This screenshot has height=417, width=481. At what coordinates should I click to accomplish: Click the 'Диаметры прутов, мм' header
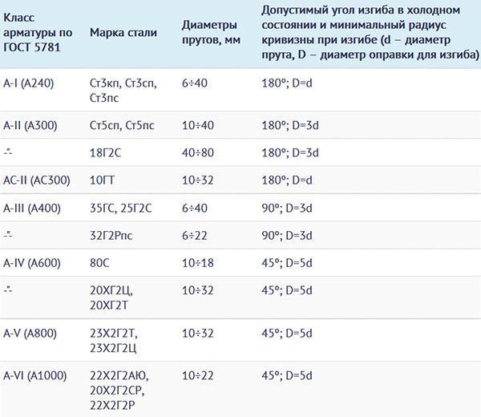tap(211, 33)
